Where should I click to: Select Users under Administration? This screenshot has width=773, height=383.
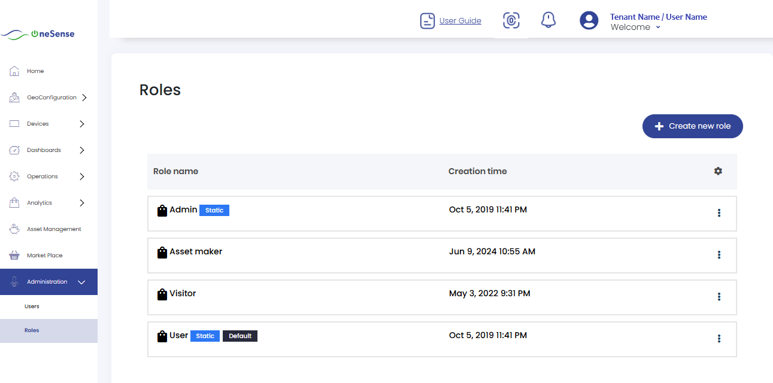coord(32,306)
